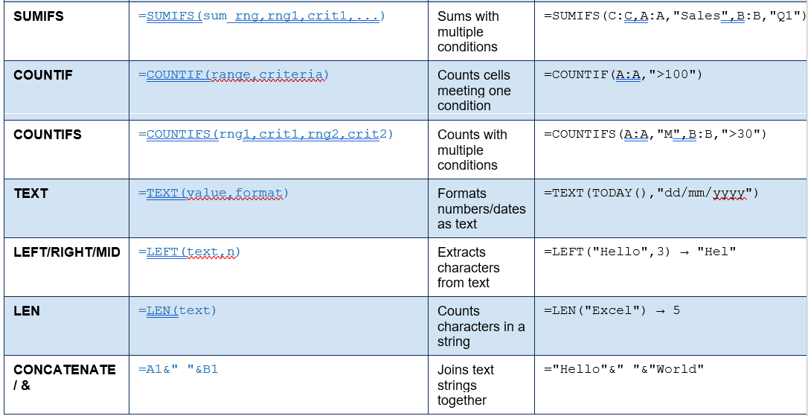
Task: Open the =COUNTIF(range,criteria) syntax link
Action: coord(234,74)
